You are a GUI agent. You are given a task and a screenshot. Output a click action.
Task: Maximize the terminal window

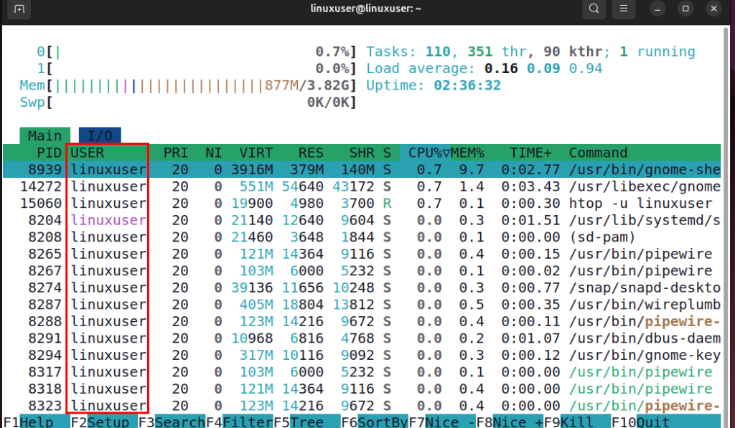(685, 9)
